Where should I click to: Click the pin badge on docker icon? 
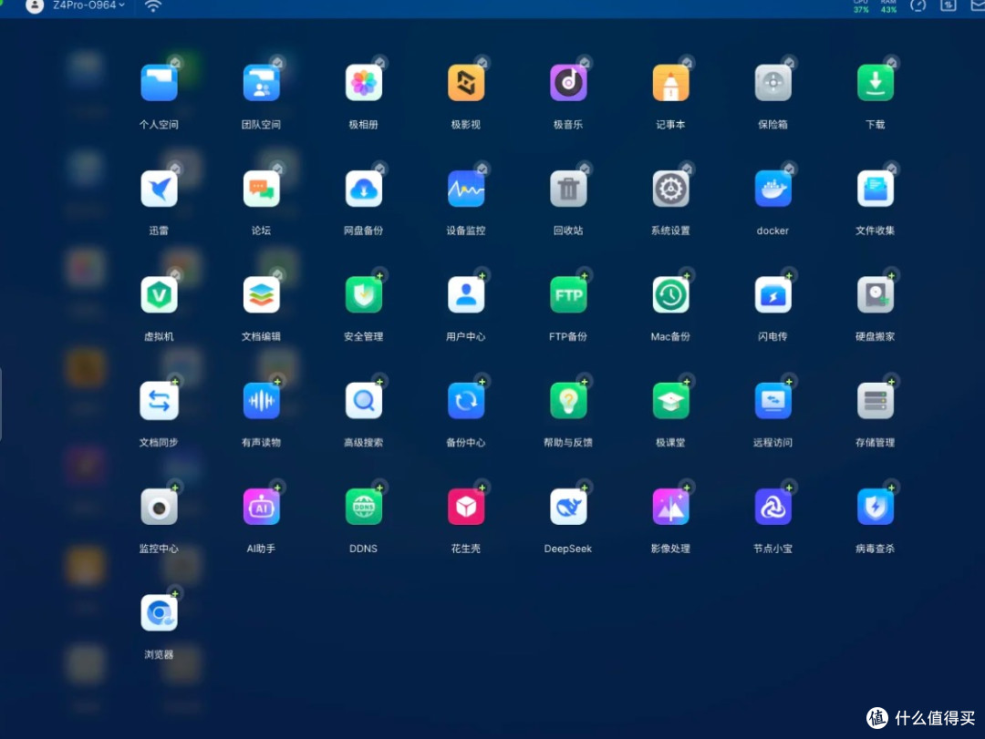[x=789, y=169]
